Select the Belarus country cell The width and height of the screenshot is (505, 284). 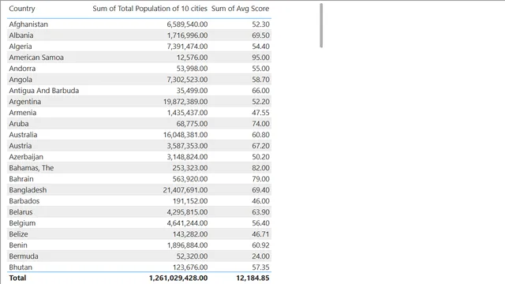[x=21, y=212]
